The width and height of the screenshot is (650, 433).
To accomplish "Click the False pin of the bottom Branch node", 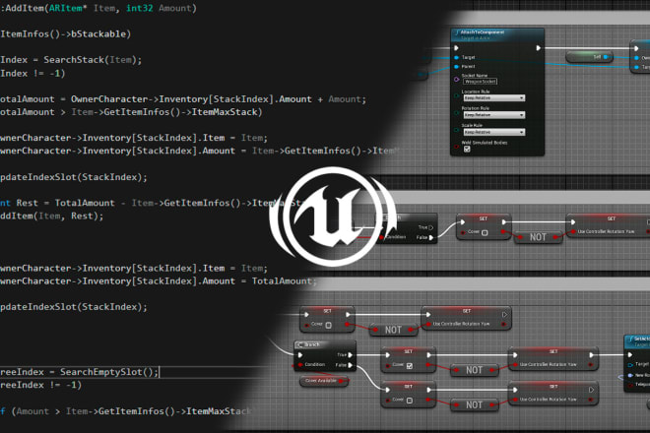I will [351, 365].
